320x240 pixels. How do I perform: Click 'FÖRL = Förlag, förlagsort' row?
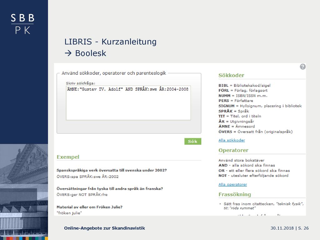point(243,90)
